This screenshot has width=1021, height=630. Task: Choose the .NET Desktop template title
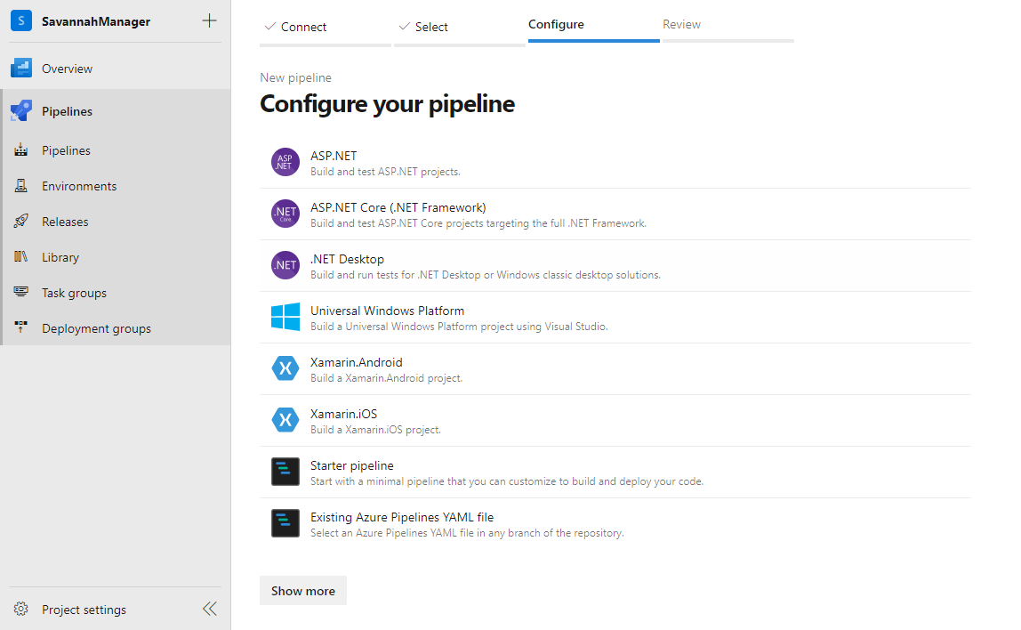pos(347,259)
